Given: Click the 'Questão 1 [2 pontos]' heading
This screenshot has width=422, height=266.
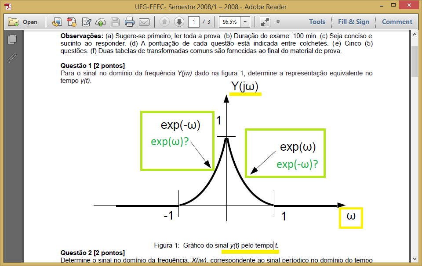Looking at the screenshot, I should pyautogui.click(x=93, y=65).
